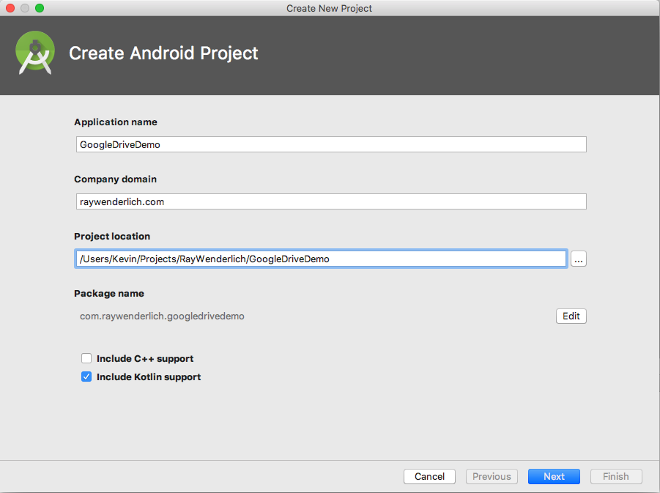Screen dimensions: 660x493
Task: Click the grayed package name com.raywenderlich.googledrivedemo
Action: tap(161, 316)
